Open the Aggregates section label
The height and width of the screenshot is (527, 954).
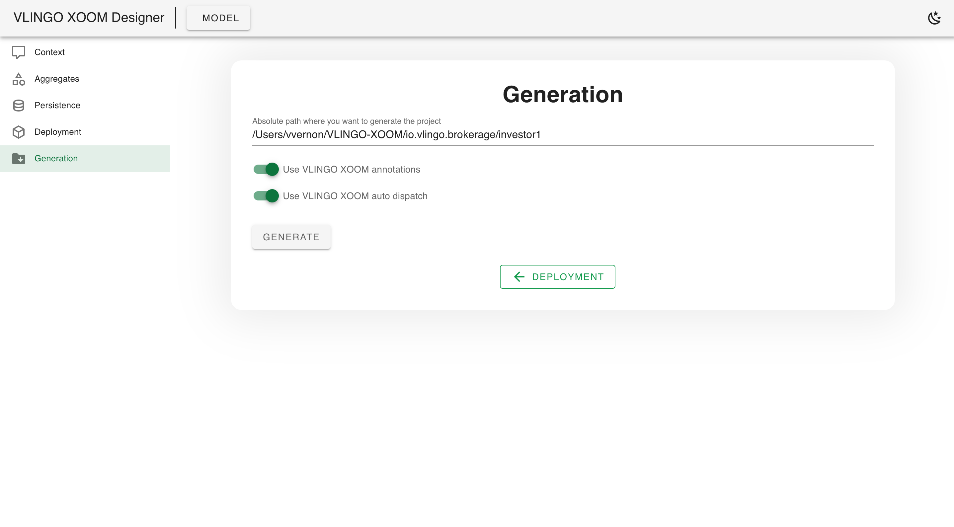click(x=57, y=79)
